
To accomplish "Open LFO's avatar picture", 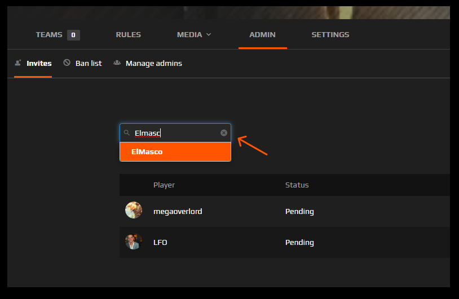I will (x=134, y=242).
